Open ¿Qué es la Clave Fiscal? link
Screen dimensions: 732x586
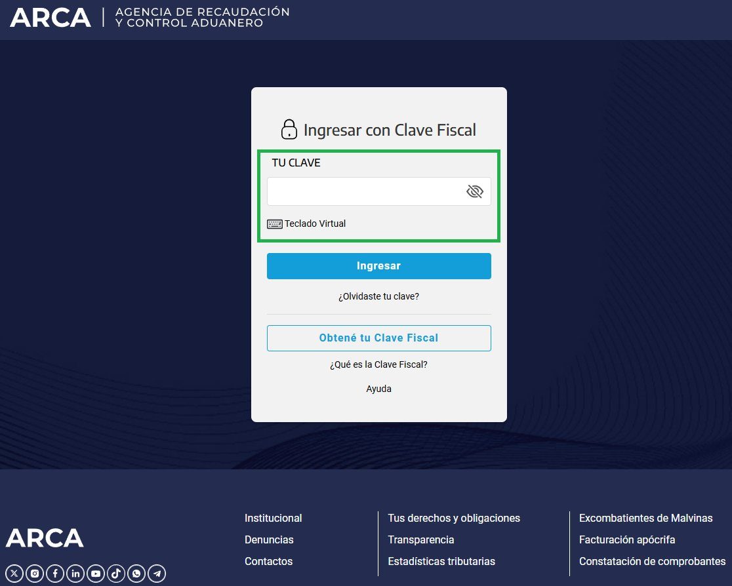point(378,364)
